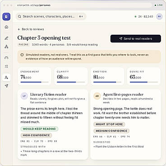Go back to reviews
Screen dimensions: 166x166
[31, 29]
